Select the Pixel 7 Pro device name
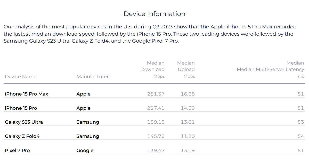Screen dimensions: 309x166 coord(17,151)
